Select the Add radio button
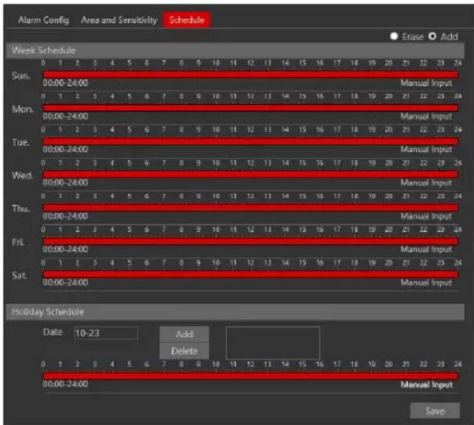The height and width of the screenshot is (425, 474). pyautogui.click(x=432, y=36)
